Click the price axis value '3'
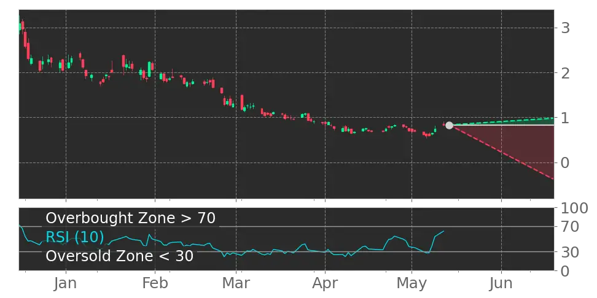 click(566, 28)
